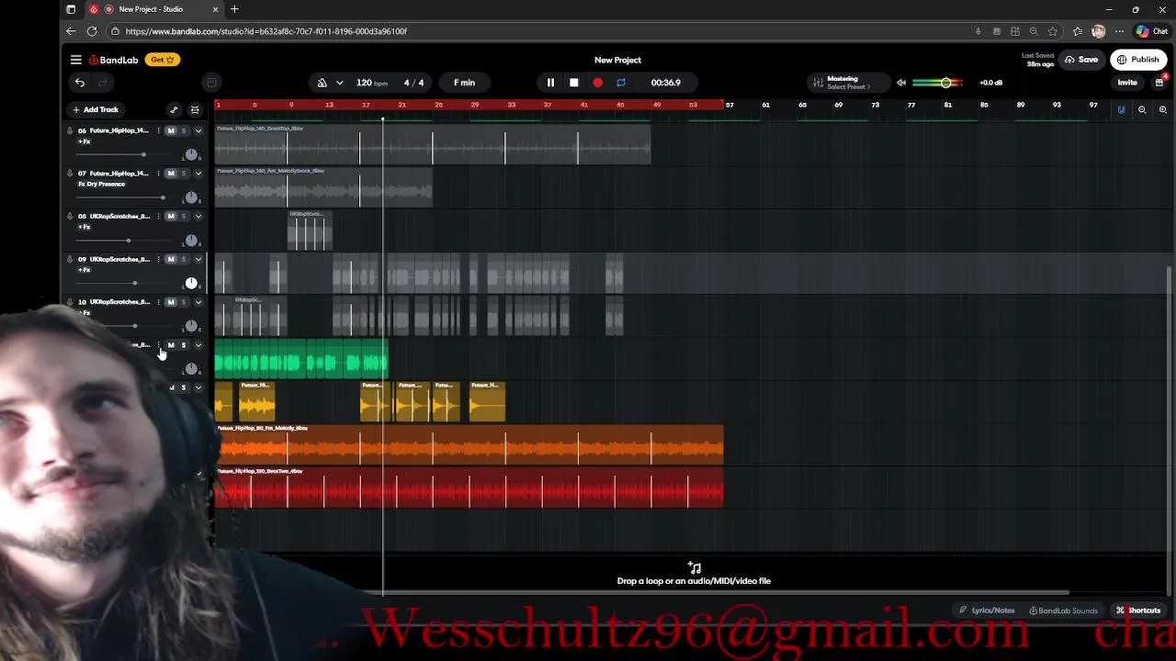
Task: Undo the last action
Action: (80, 83)
